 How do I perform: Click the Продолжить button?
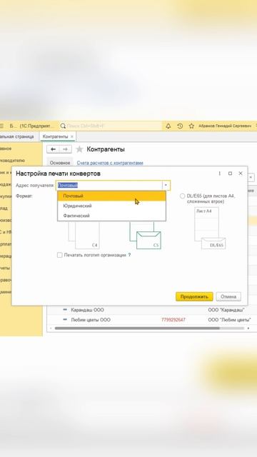194,297
